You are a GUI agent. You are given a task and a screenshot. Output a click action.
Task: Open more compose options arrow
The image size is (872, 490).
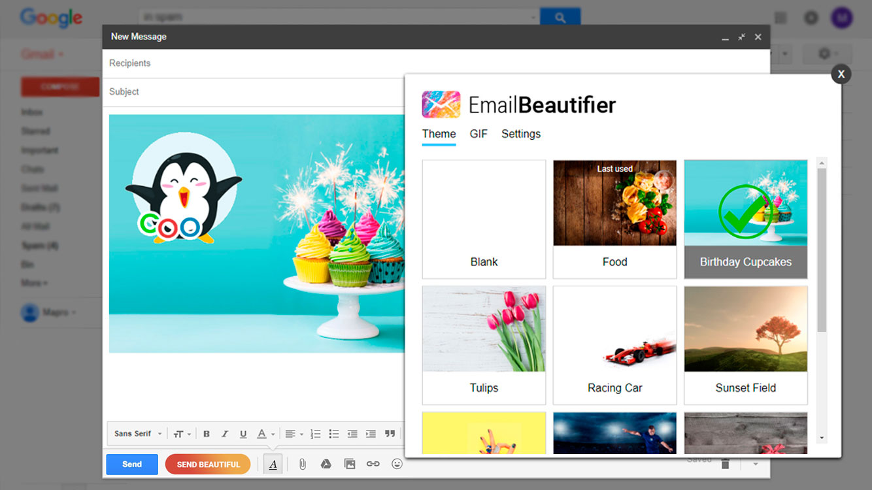(756, 464)
